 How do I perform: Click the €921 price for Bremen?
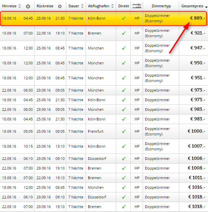pos(198,33)
